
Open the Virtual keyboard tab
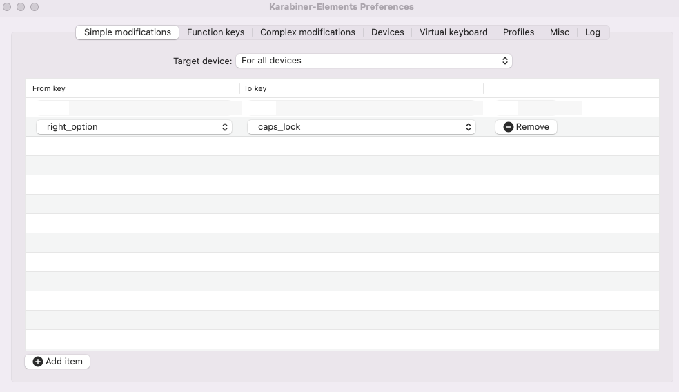453,32
